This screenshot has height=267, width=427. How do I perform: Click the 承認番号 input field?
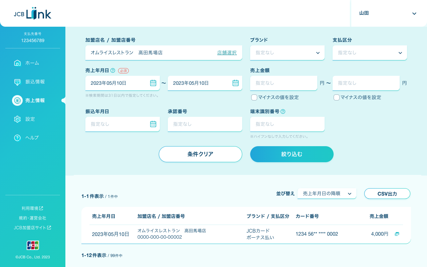pyautogui.click(x=205, y=124)
